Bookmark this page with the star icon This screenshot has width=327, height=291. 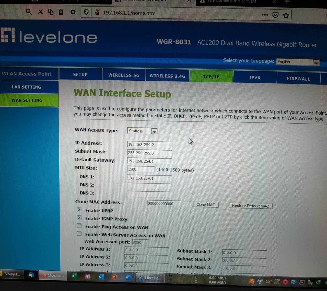pos(286,16)
